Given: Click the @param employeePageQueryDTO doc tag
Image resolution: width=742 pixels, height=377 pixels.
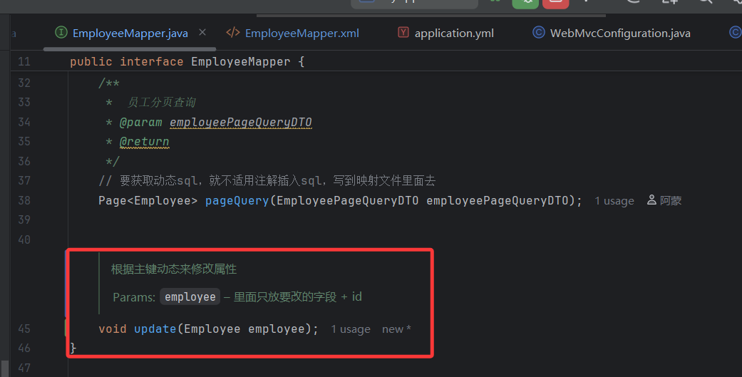Looking at the screenshot, I should point(216,123).
